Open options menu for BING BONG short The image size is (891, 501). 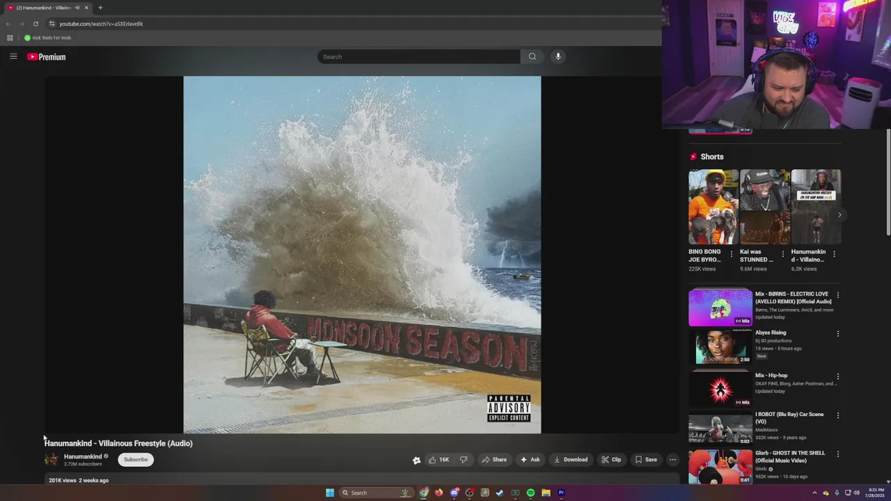(x=731, y=254)
